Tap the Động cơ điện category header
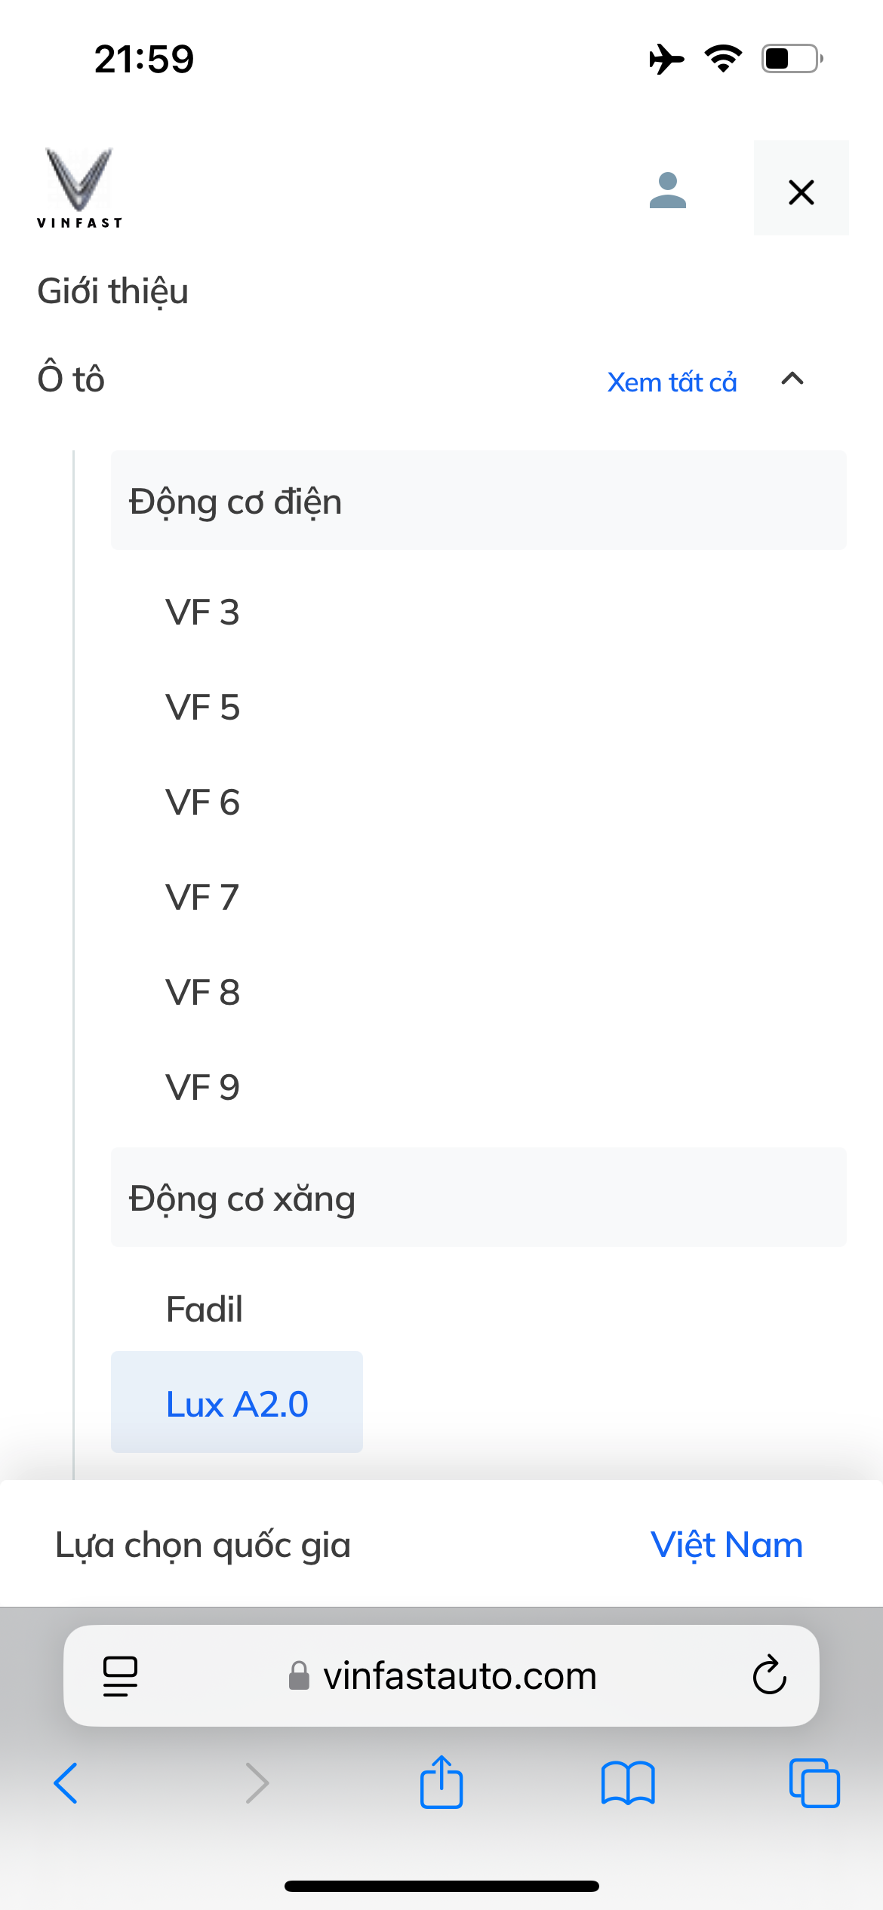The width and height of the screenshot is (883, 1910). [478, 501]
